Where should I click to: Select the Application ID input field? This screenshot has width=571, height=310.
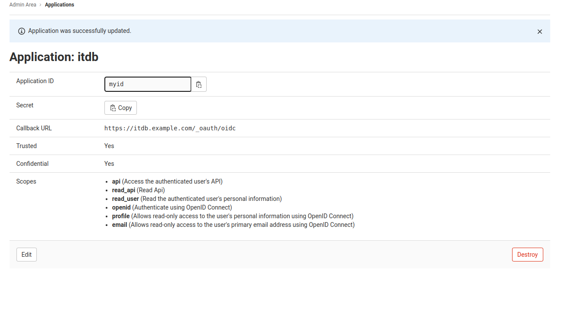[147, 84]
